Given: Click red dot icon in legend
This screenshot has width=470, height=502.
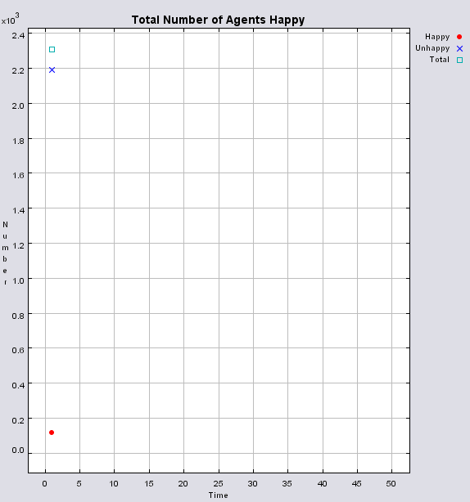Looking at the screenshot, I should (459, 37).
